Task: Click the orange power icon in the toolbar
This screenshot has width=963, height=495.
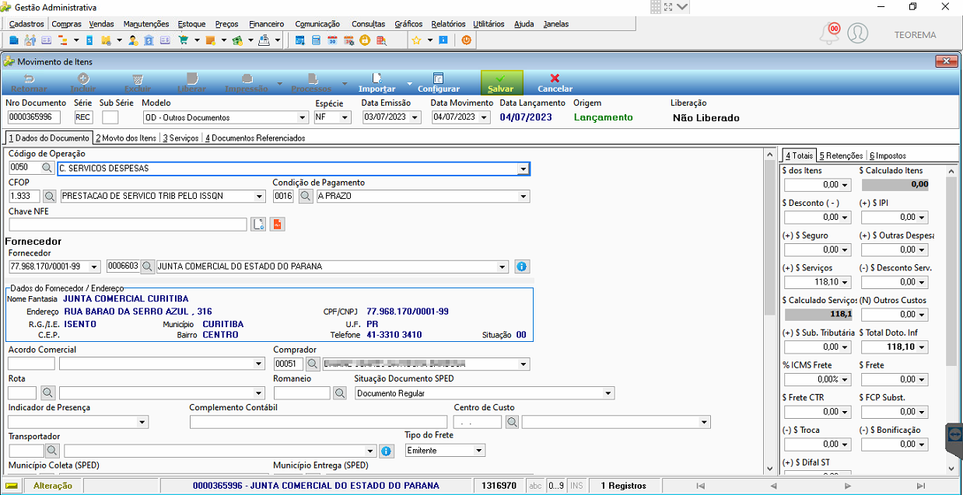Action: pos(467,40)
